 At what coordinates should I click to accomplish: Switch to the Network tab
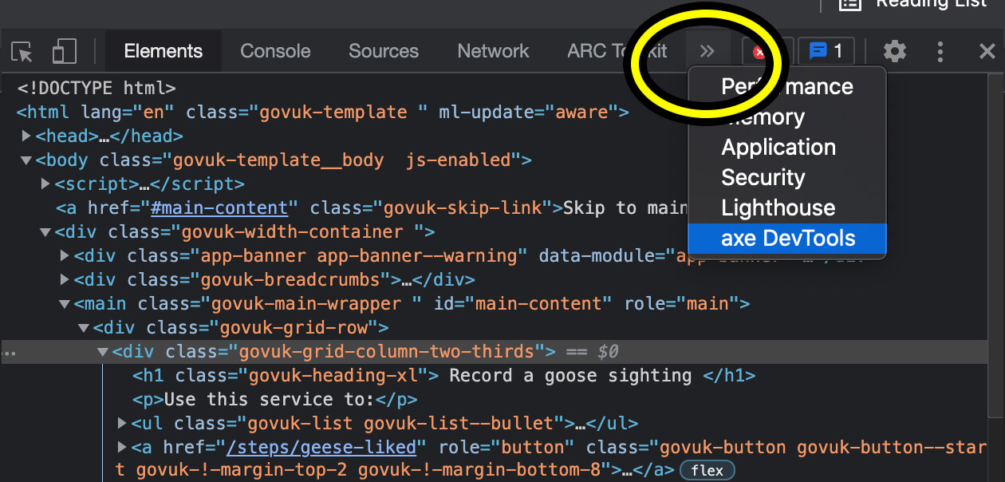click(492, 51)
